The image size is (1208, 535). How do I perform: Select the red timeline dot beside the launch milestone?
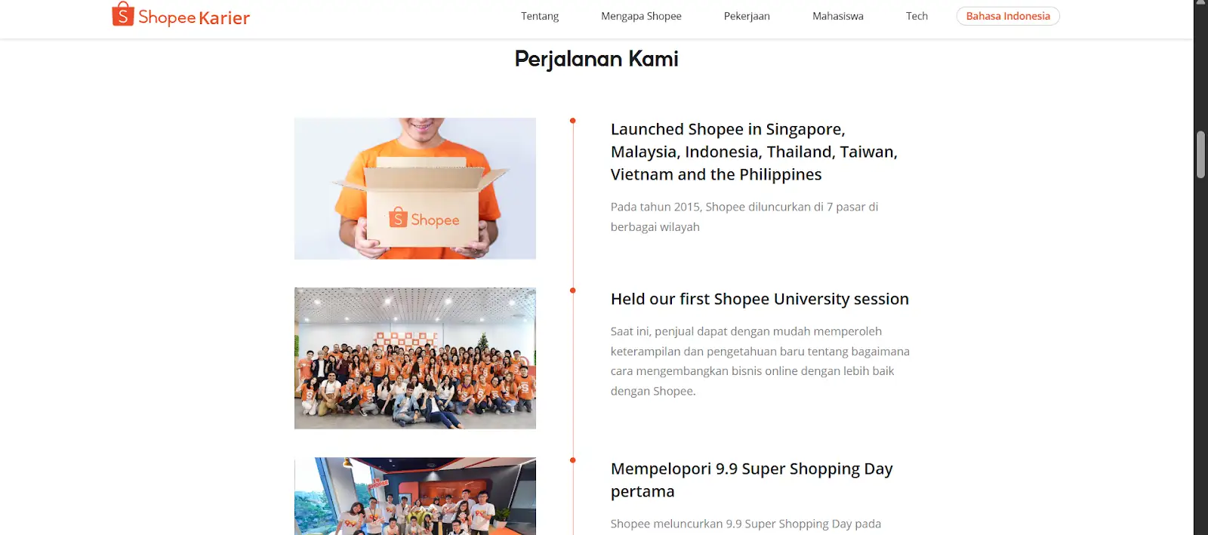572,119
